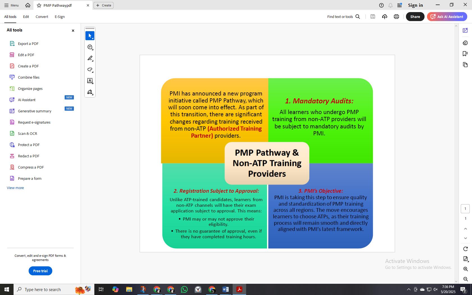Open the bookmarks panel
The image size is (472, 295).
(x=465, y=54)
